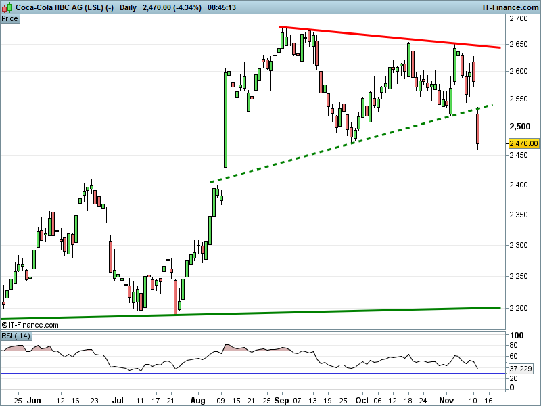Click the 37.229 RSI value tag
The image size is (541, 406).
point(521,369)
